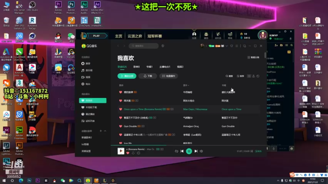This screenshot has height=184, width=328.
Task: Add a new playlist with plus icon
Action: pyautogui.click(x=100, y=131)
